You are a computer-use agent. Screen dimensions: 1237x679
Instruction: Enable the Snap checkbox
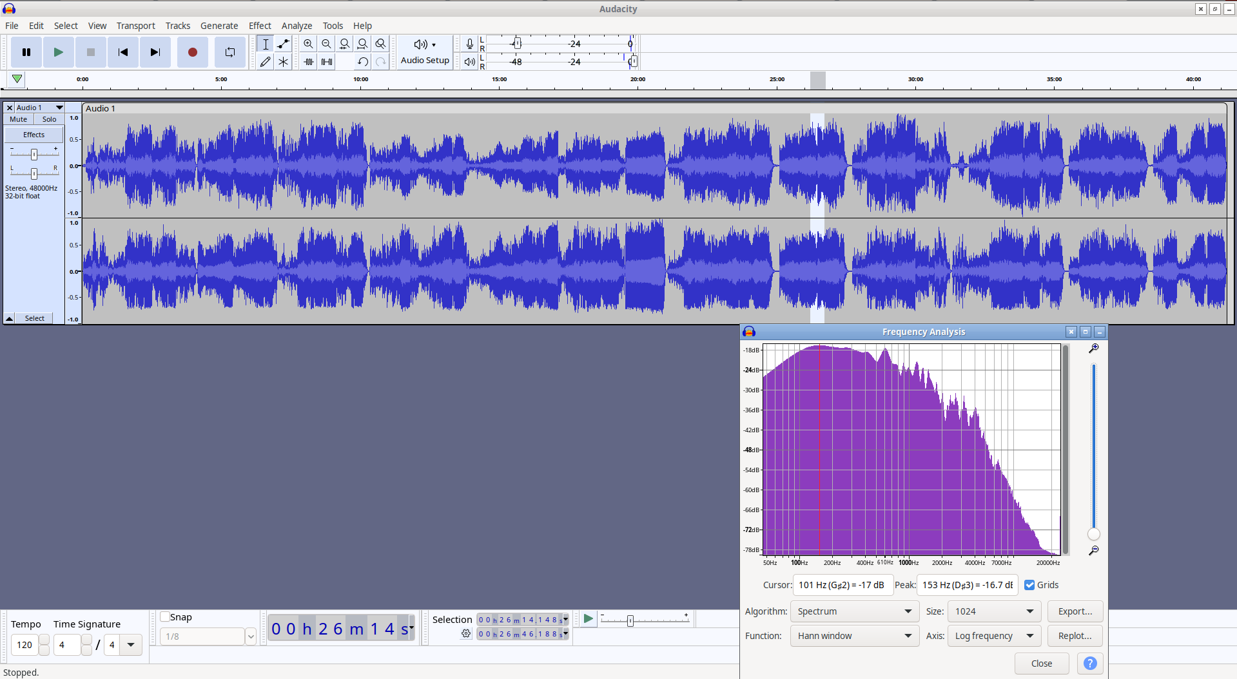[x=165, y=617]
